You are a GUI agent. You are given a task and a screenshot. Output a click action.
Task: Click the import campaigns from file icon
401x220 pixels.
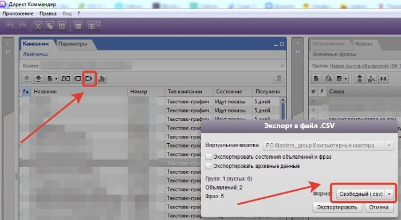[x=77, y=78]
